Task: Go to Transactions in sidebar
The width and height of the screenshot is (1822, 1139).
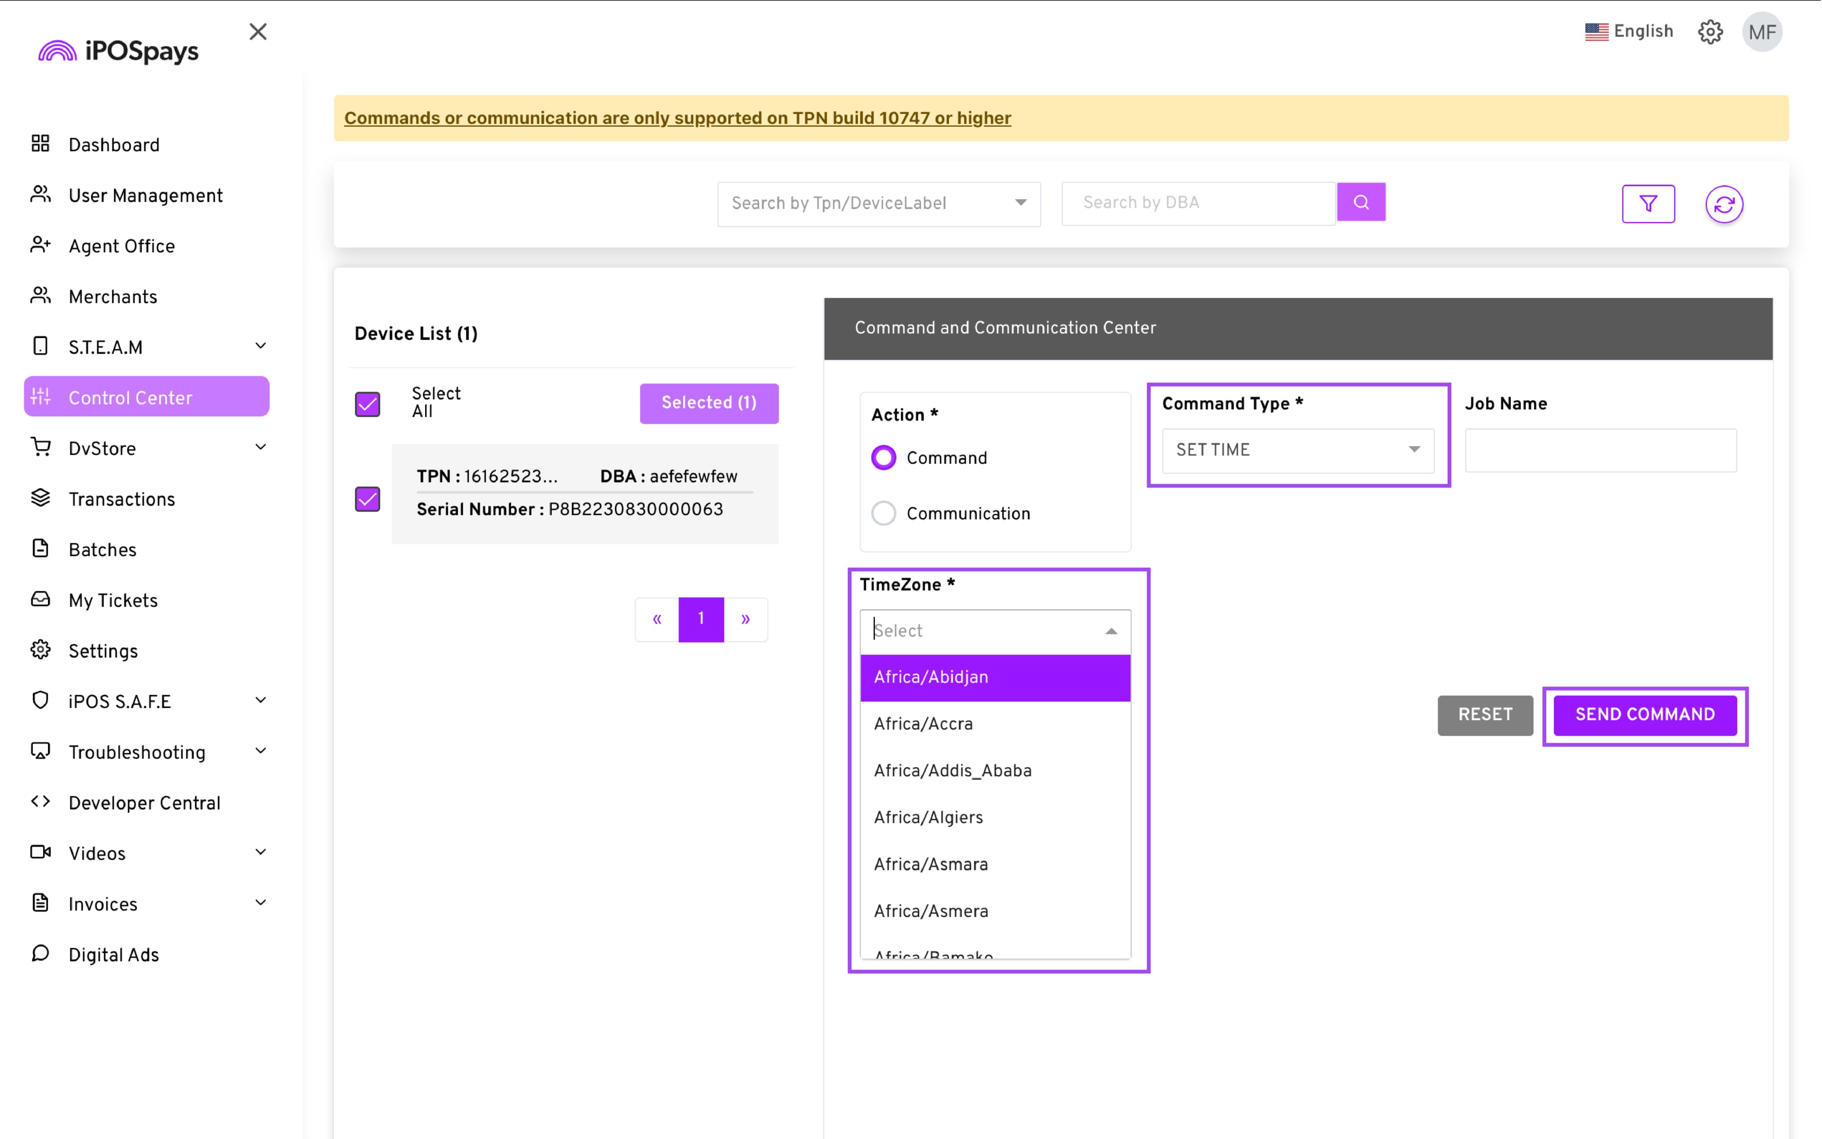Action: pos(121,499)
